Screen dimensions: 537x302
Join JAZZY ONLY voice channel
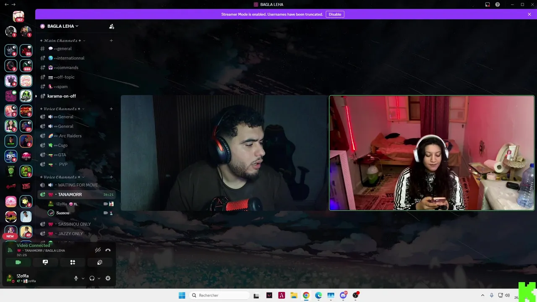click(76, 234)
